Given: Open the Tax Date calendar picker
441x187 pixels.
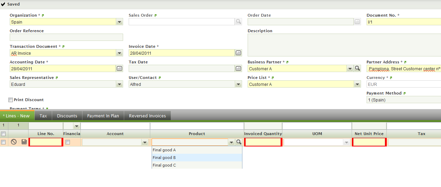Looking at the screenshot, I should (238, 69).
